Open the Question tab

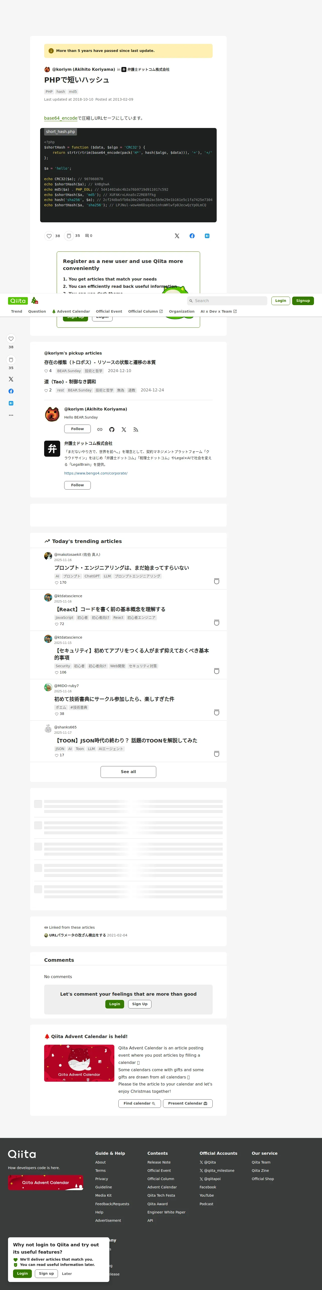click(x=37, y=311)
